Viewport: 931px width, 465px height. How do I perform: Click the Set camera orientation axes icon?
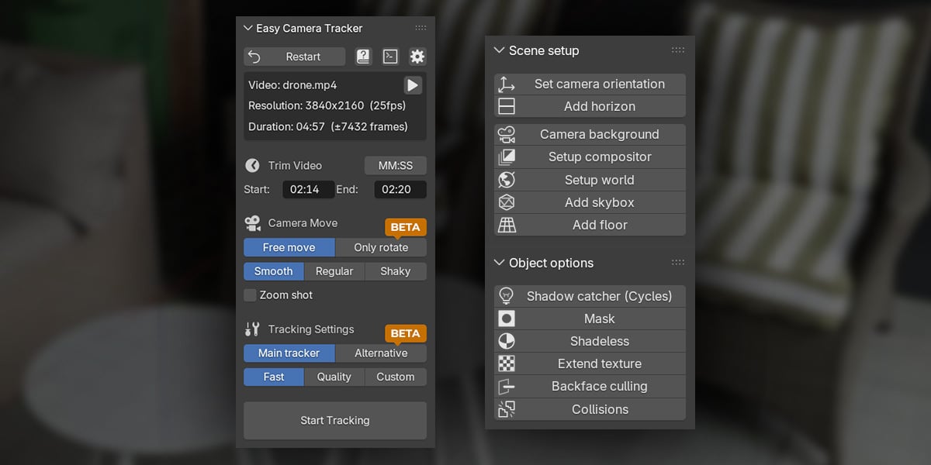pos(507,84)
